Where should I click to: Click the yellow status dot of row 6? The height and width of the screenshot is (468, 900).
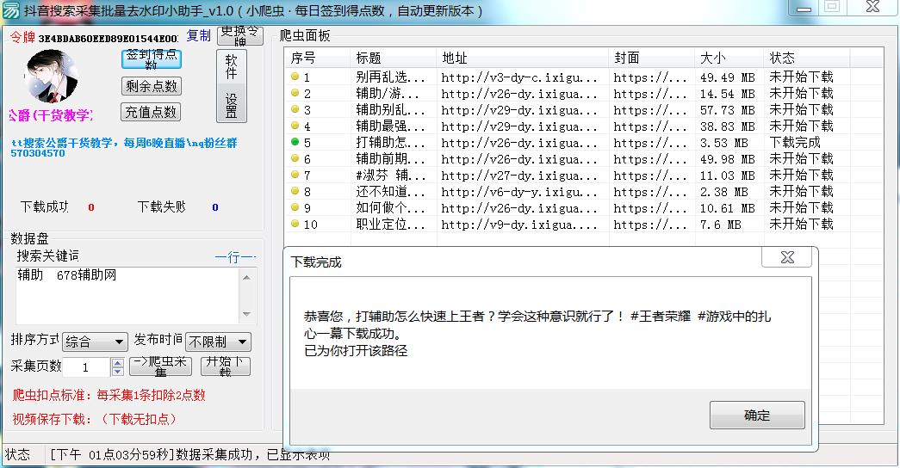(295, 158)
